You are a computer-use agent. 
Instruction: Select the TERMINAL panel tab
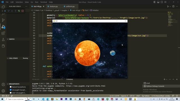tap(69, 79)
